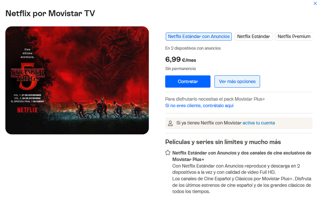The width and height of the screenshot is (318, 199).
Task: Select the Netflix Estándar con Anuncios tab
Action: point(199,37)
